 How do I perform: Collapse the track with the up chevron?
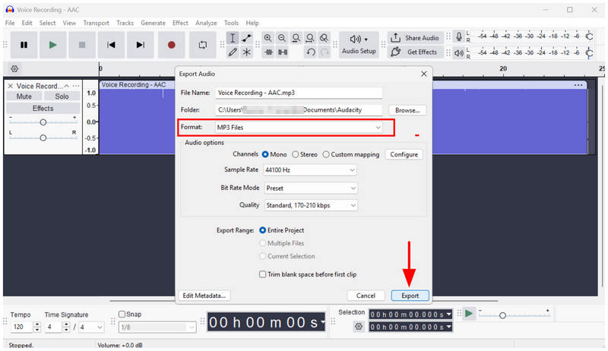coord(67,86)
